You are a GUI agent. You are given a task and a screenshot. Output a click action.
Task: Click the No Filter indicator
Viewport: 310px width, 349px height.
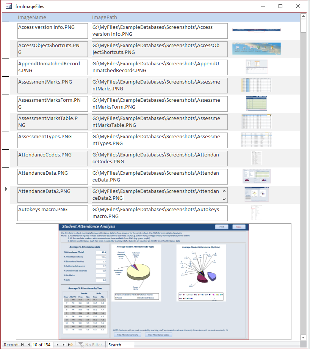click(90, 344)
